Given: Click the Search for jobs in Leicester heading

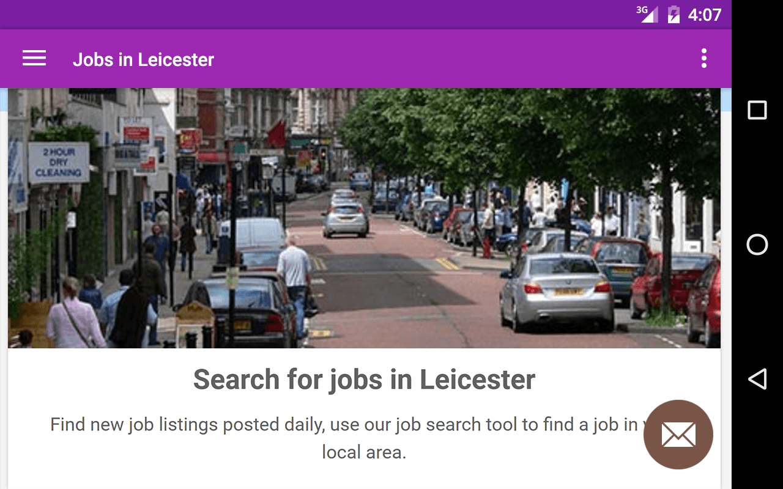Looking at the screenshot, I should click(364, 380).
